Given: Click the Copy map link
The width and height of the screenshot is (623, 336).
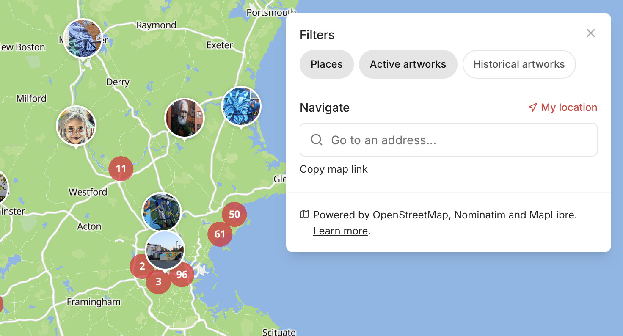Looking at the screenshot, I should pos(334,169).
